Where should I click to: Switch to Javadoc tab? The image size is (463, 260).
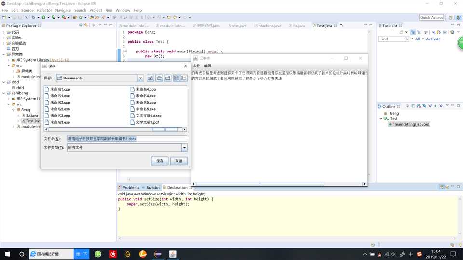[151, 187]
